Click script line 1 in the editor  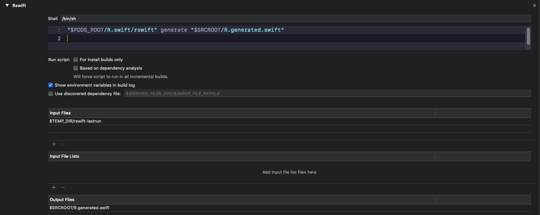pyautogui.click(x=176, y=30)
